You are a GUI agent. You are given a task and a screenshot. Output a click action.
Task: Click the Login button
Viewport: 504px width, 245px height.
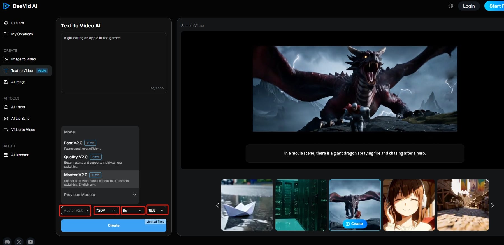click(x=469, y=6)
